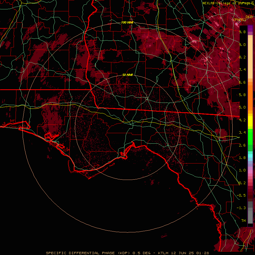Click the -1.3 value on the color scale
Image resolution: width=255 pixels, height=255 pixels.
[x=241, y=208]
